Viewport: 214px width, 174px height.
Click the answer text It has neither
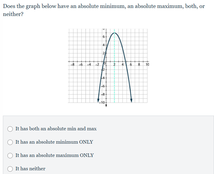click(x=30, y=169)
